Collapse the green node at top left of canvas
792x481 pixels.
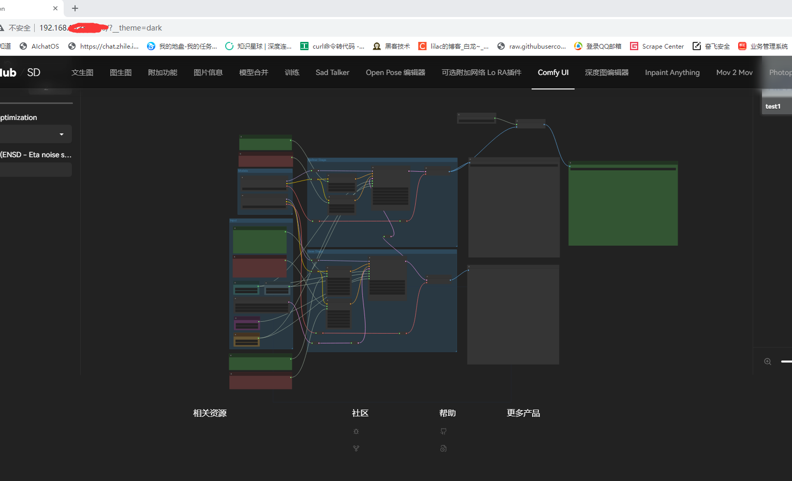(x=241, y=138)
